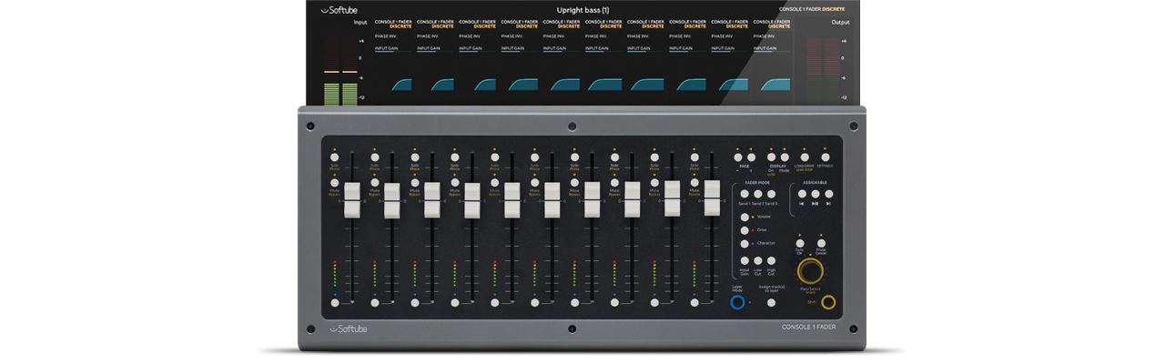Toggle Solo on channel 5
This screenshot has height=364, width=1165.
tap(494, 157)
